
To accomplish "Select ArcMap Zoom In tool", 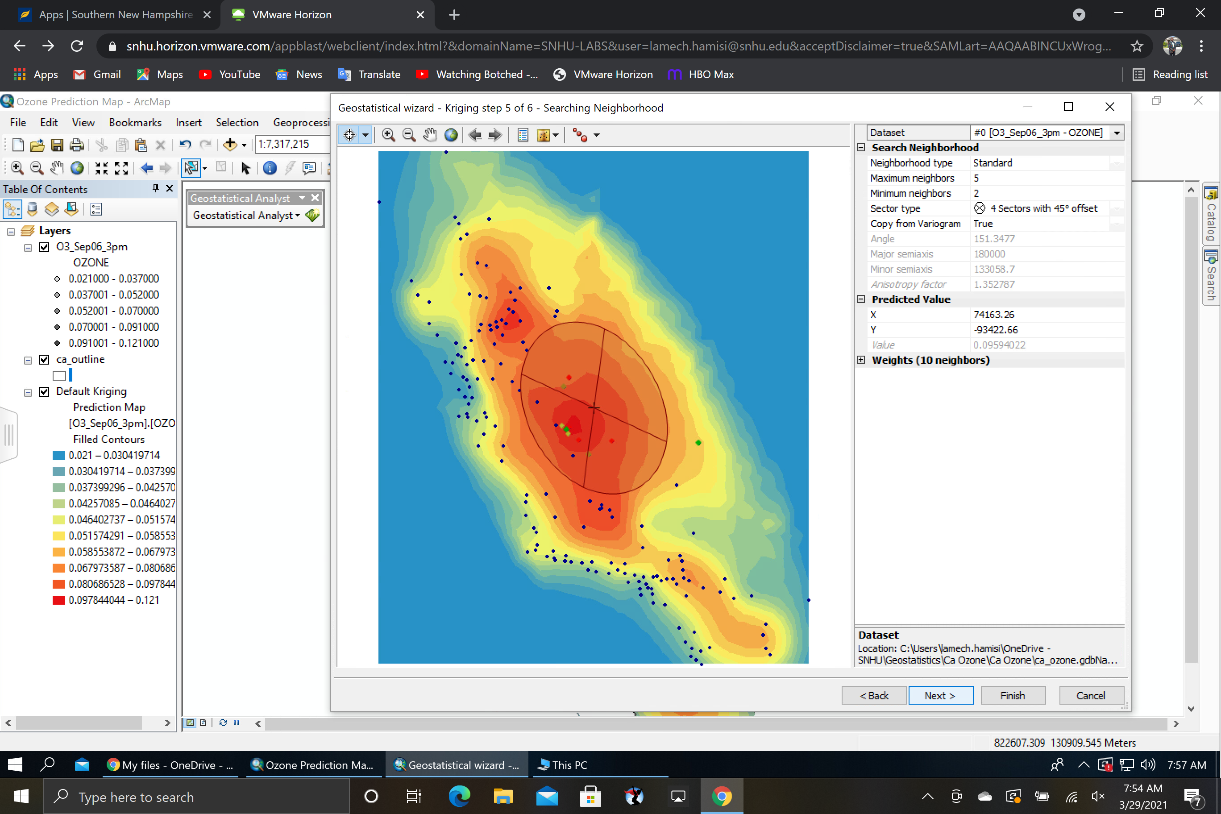I will pos(17,168).
